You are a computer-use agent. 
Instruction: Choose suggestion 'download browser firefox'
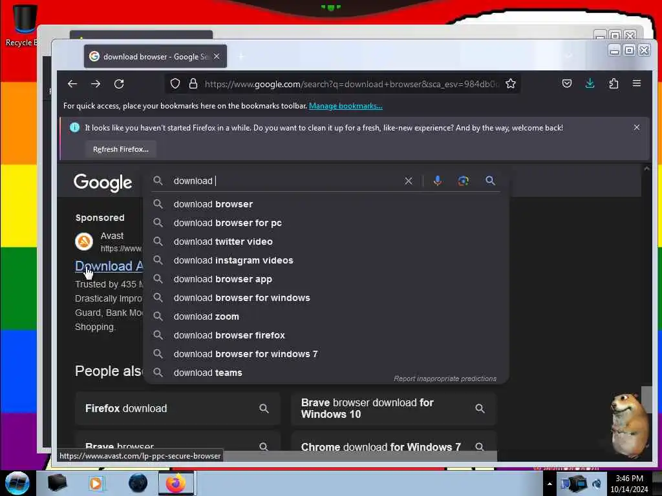(326, 335)
